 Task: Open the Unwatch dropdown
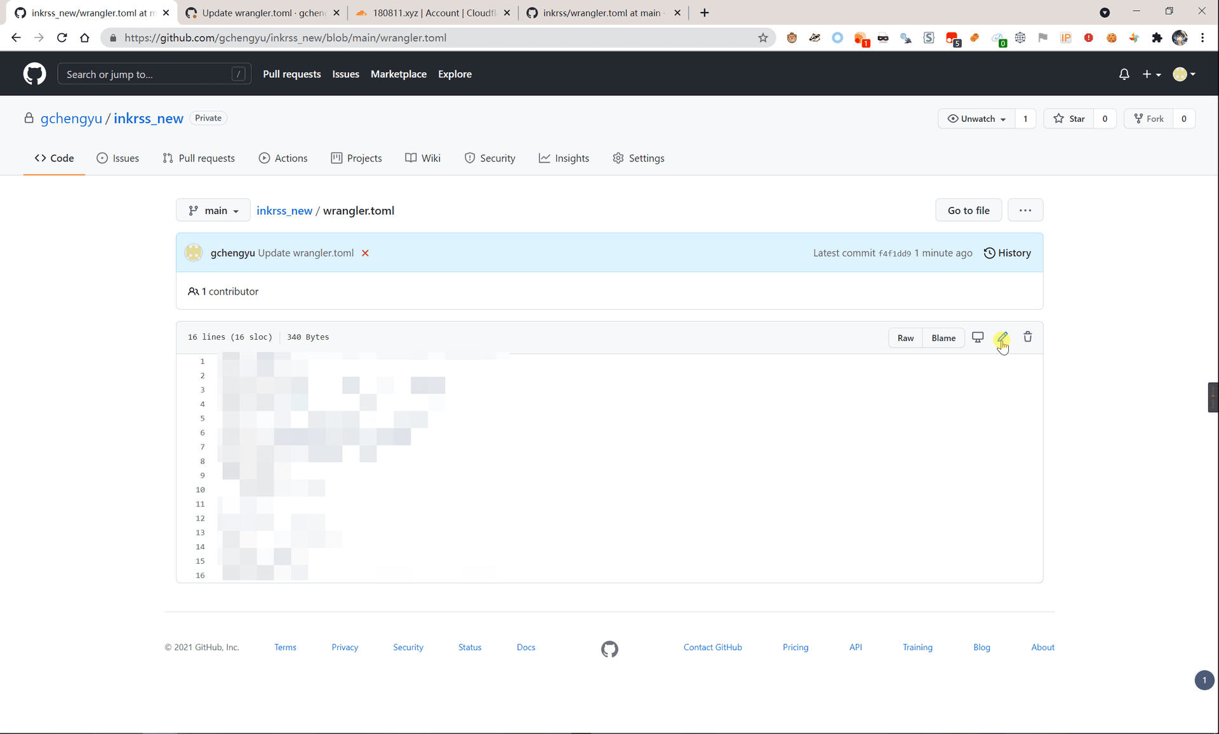pos(976,119)
